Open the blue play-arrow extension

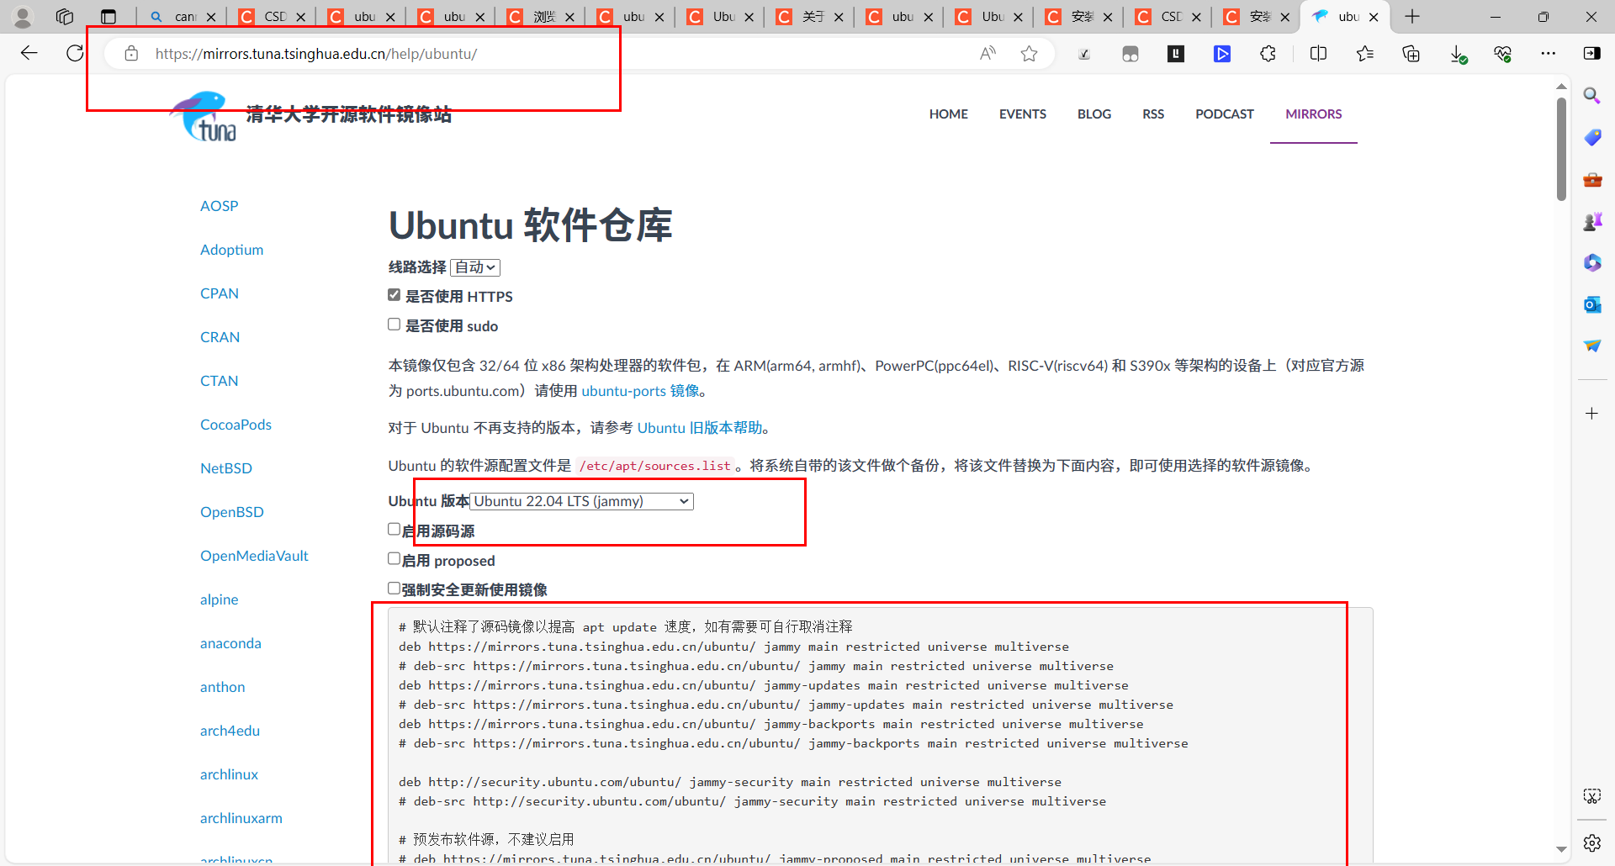[1222, 54]
